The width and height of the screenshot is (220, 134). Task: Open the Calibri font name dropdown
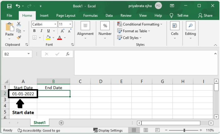(x=55, y=24)
